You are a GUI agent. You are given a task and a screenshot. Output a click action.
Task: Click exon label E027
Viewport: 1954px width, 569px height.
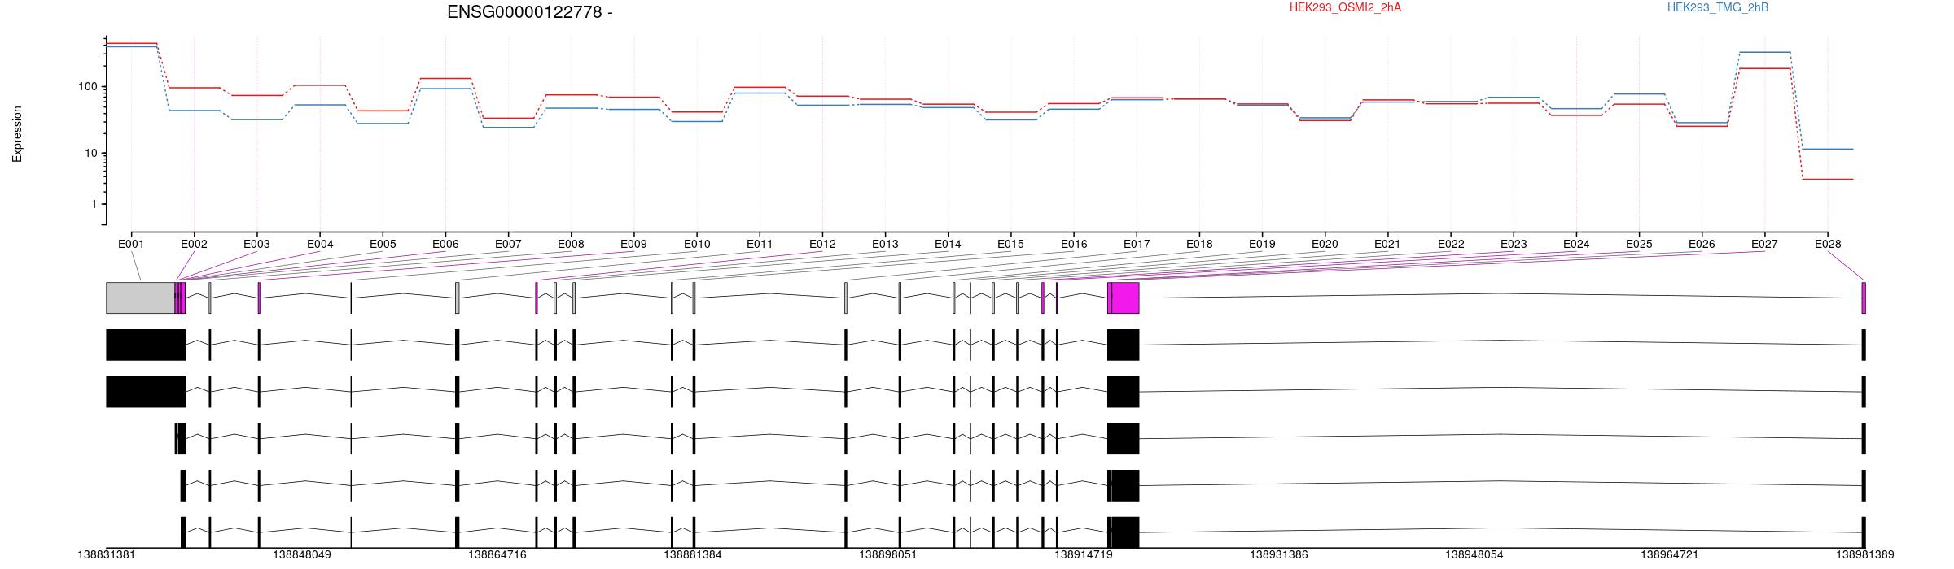1764,244
